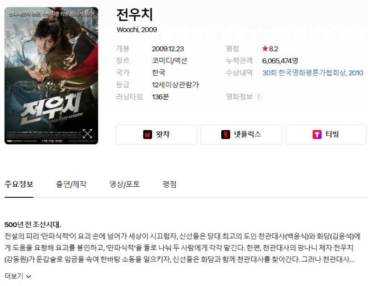Screen dimensions: 368x286
Task: Click the Watcha red W logo icon
Action: (148, 134)
